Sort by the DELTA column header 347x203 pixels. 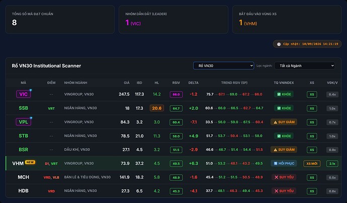click(x=194, y=83)
